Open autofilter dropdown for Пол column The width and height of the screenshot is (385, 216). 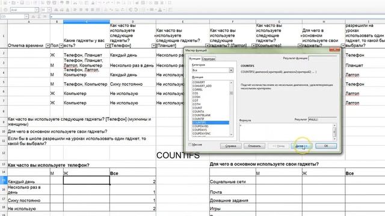(61, 46)
